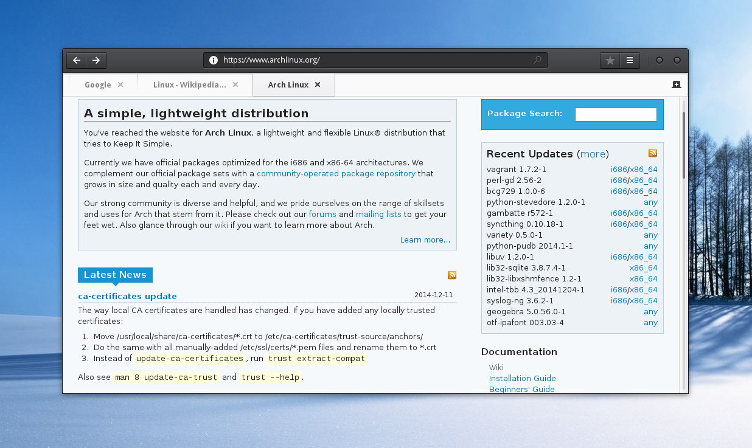Select the Arch Linux tab
The image size is (752, 448).
[294, 85]
